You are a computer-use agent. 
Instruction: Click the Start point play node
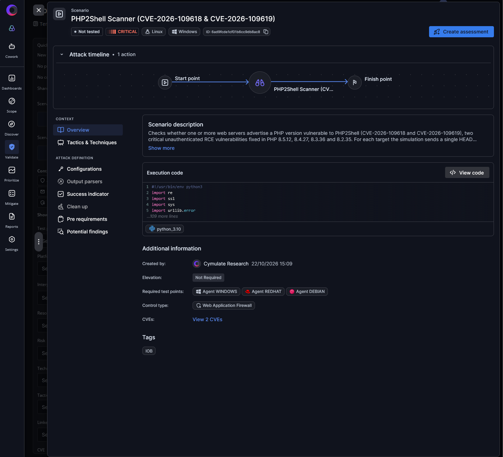165,83
